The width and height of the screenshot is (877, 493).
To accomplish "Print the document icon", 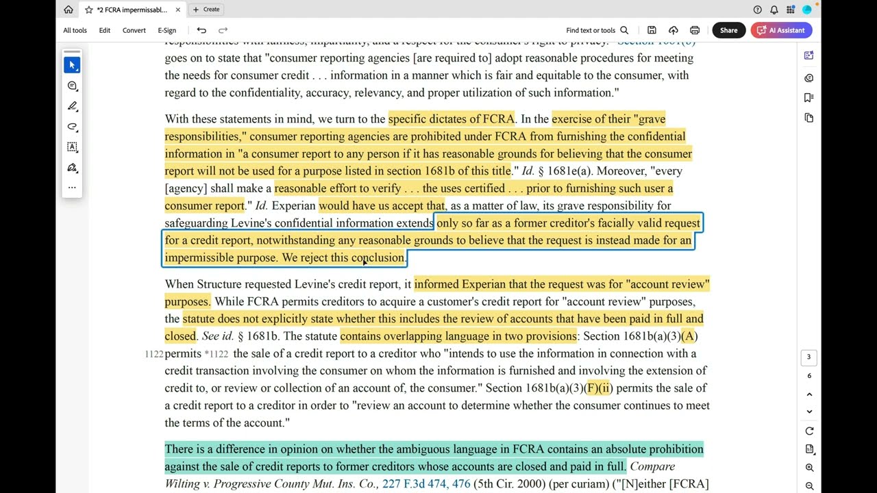I will pos(695,30).
